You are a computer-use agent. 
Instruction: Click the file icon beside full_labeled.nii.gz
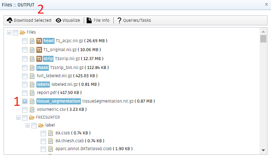coord(32,76)
